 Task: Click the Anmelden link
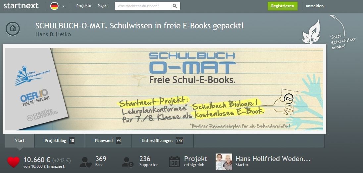pos(314,6)
